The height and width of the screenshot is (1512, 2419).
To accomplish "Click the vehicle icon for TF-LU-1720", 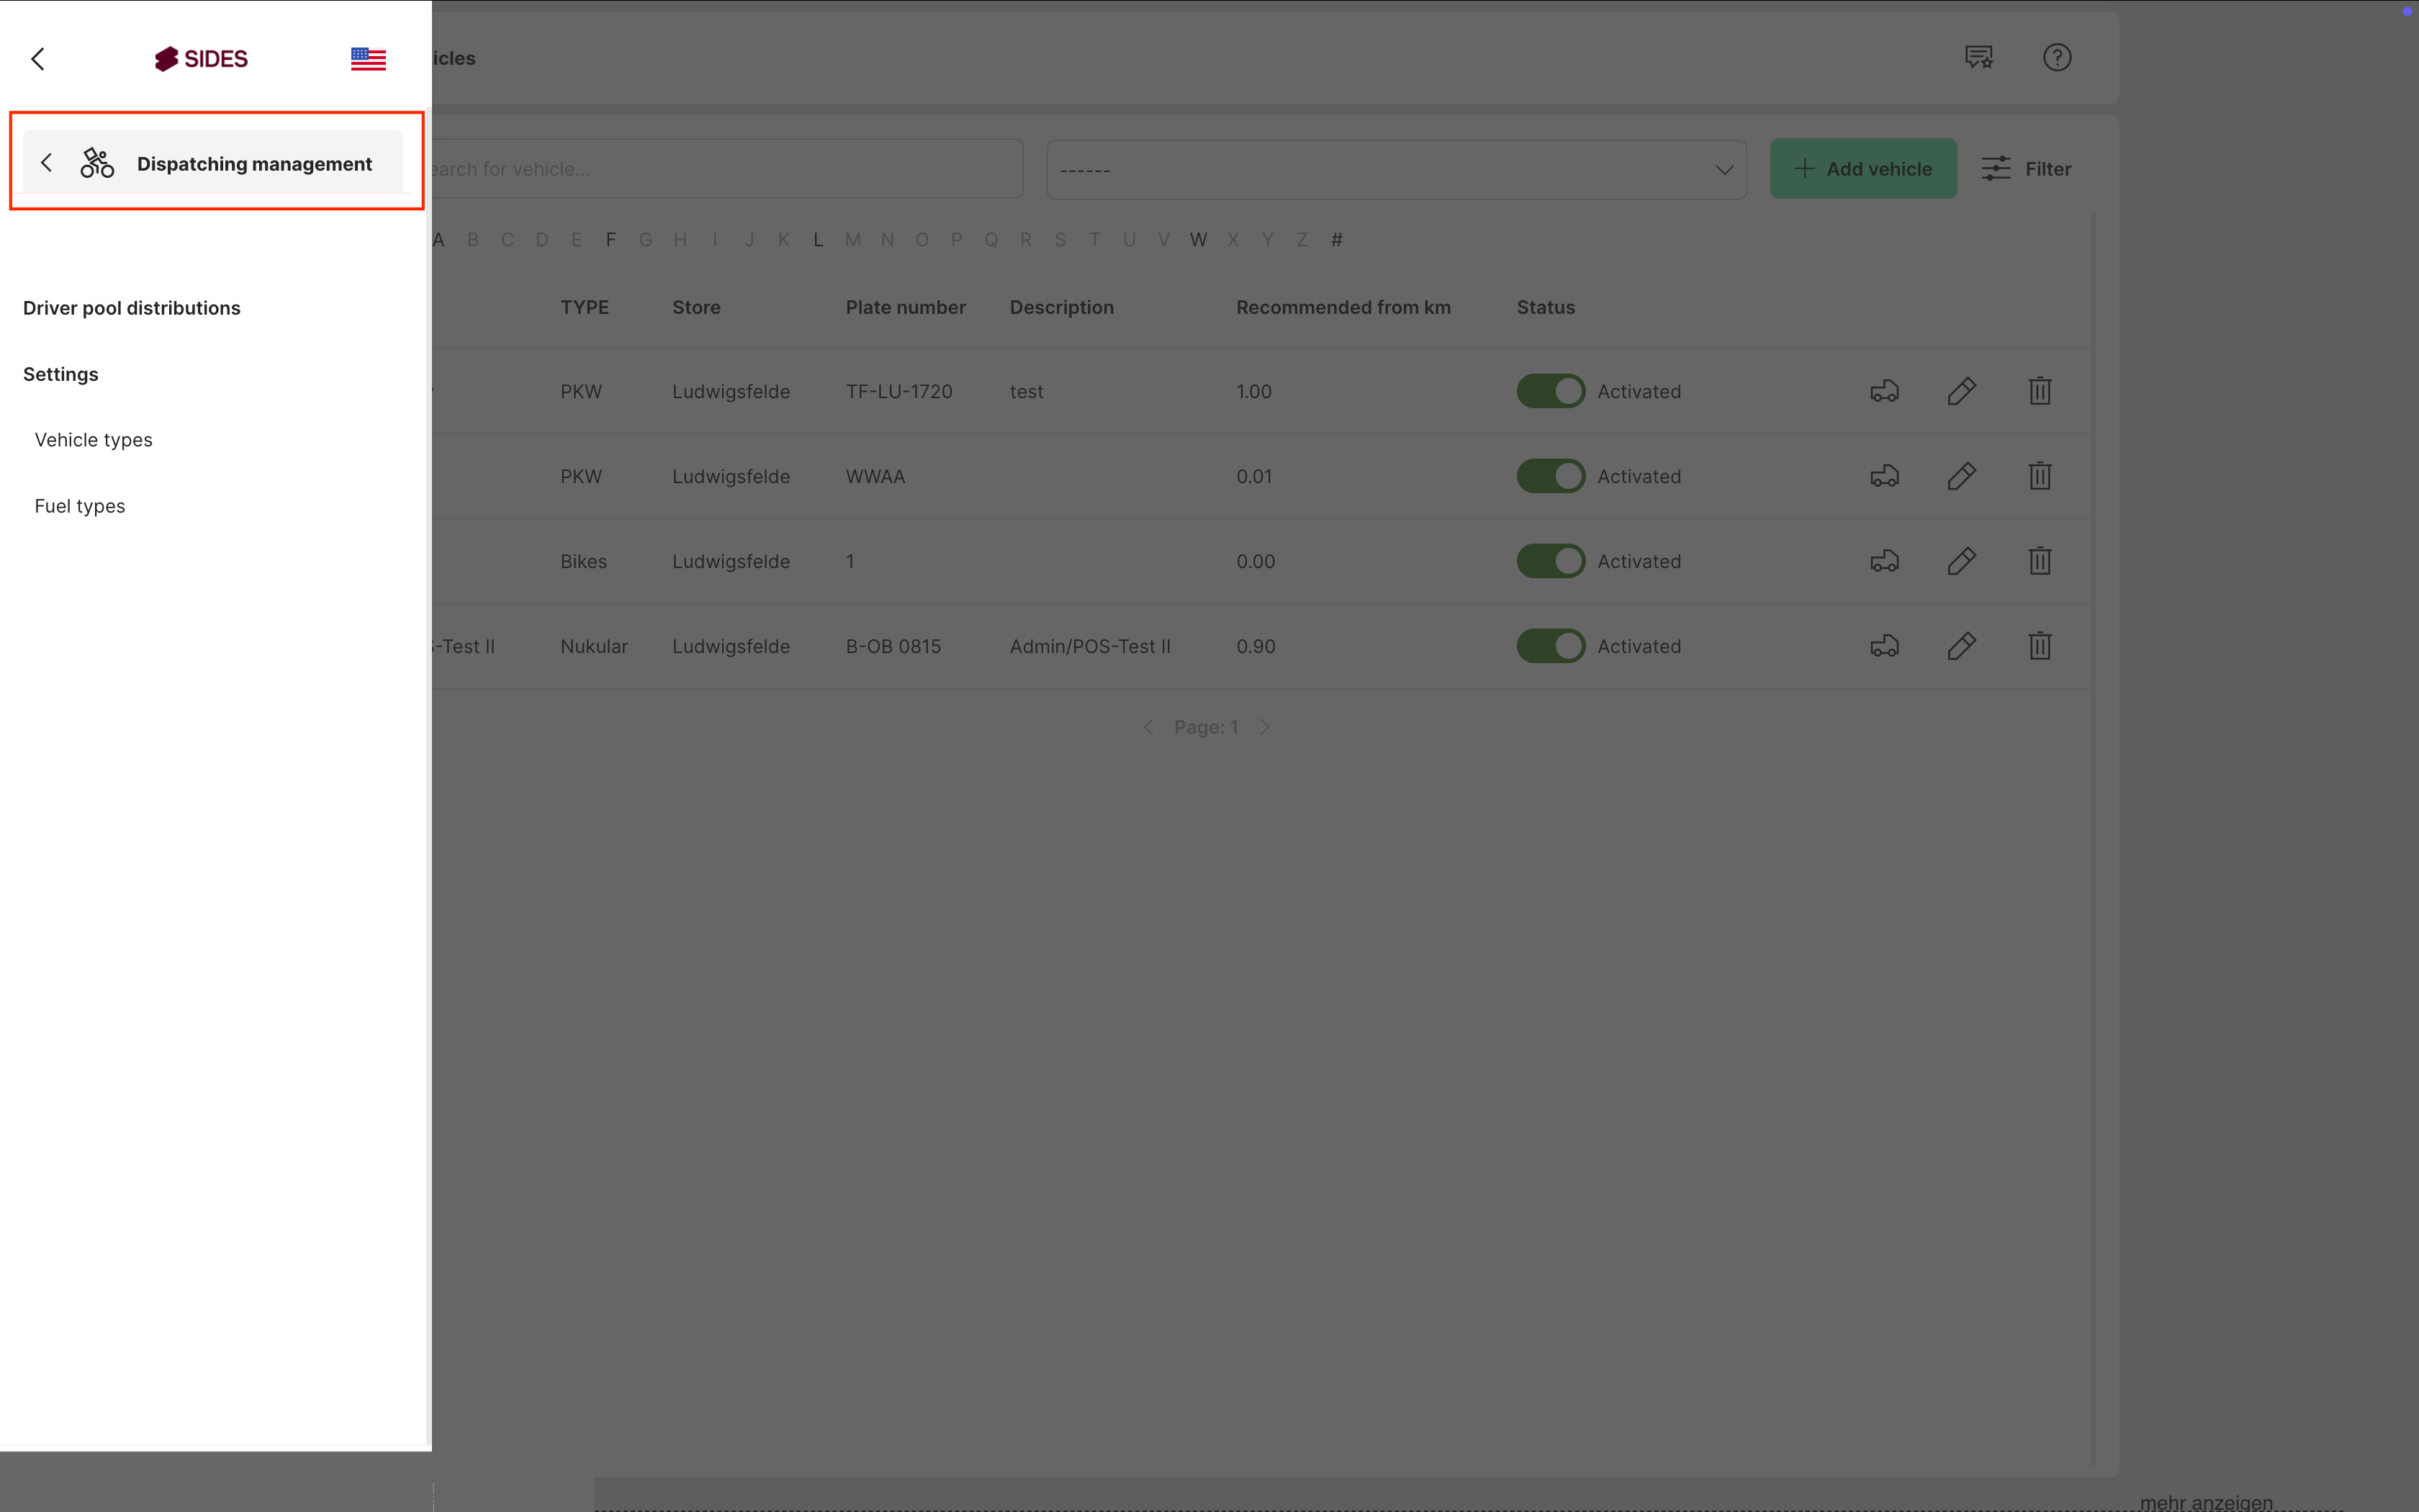I will click(1884, 391).
